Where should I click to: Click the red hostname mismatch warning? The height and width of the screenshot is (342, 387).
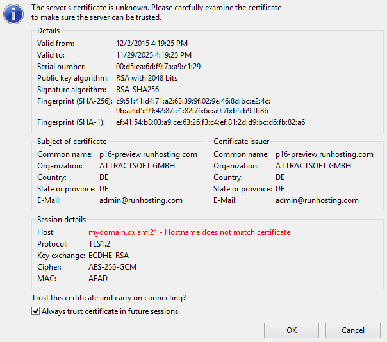pos(189,232)
